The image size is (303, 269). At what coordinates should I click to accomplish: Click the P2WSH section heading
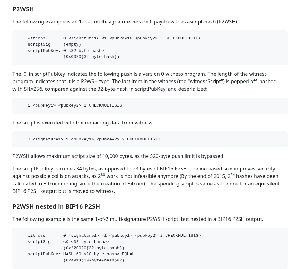pos(23,9)
